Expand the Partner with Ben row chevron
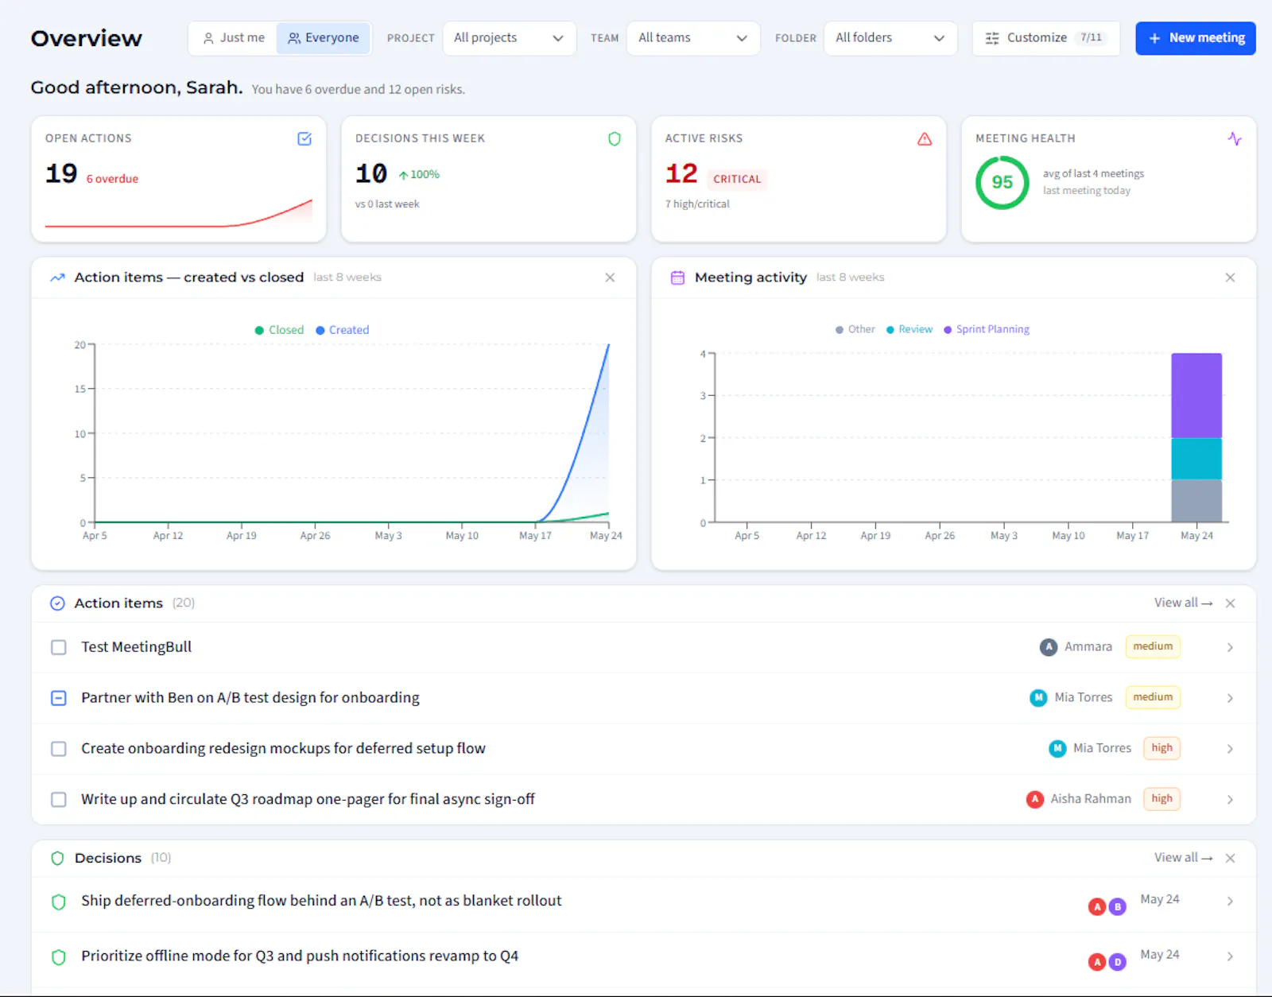Viewport: 1272px width, 997px height. pos(1230,698)
